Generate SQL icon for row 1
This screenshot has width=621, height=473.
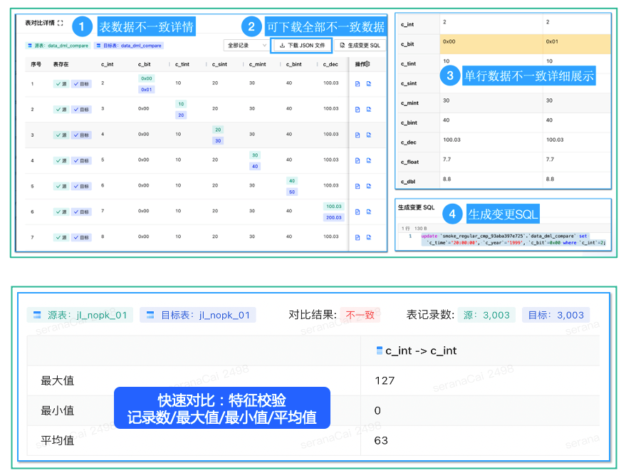click(369, 83)
